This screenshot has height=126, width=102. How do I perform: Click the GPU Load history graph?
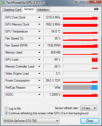tap(80, 59)
